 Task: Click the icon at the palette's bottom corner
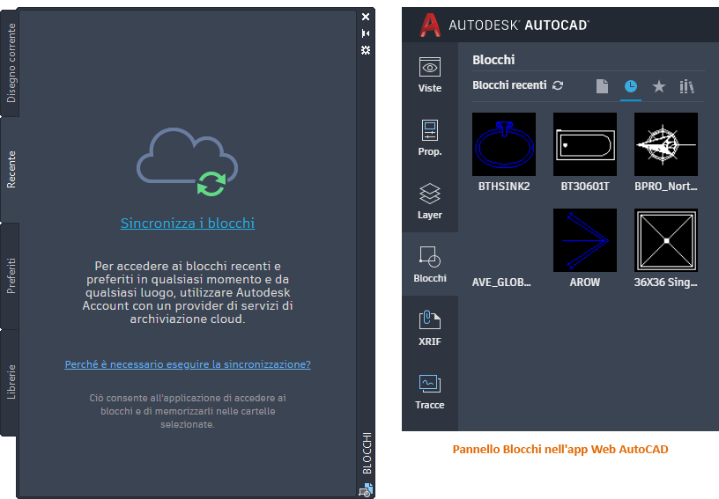[366, 490]
